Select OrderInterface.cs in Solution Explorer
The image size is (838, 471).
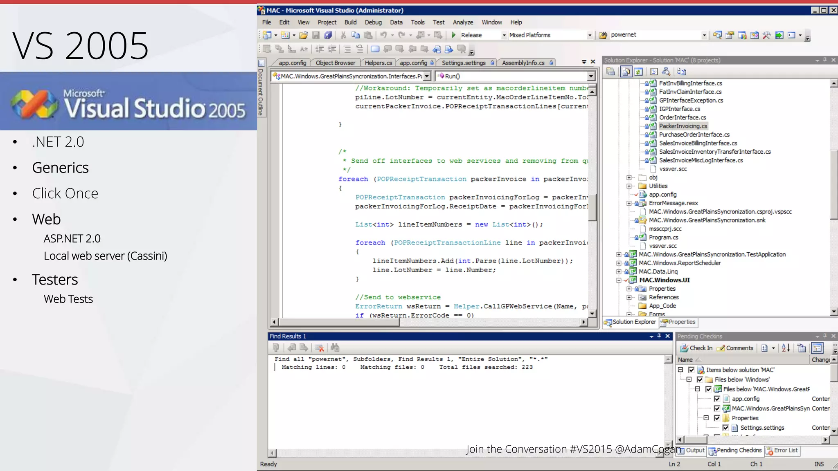(683, 117)
